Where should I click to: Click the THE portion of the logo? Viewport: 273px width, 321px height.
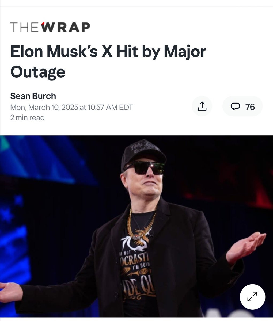pyautogui.click(x=24, y=27)
